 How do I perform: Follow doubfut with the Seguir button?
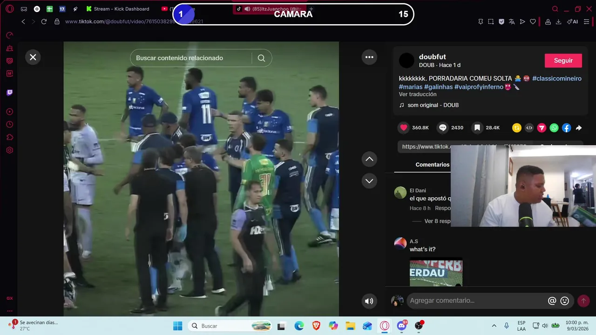[563, 60]
